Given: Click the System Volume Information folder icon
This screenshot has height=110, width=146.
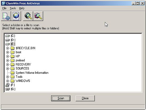Looking at the screenshot, I should click(12, 73).
